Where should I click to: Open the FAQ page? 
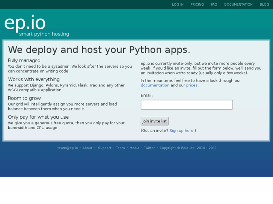coord(214,4)
